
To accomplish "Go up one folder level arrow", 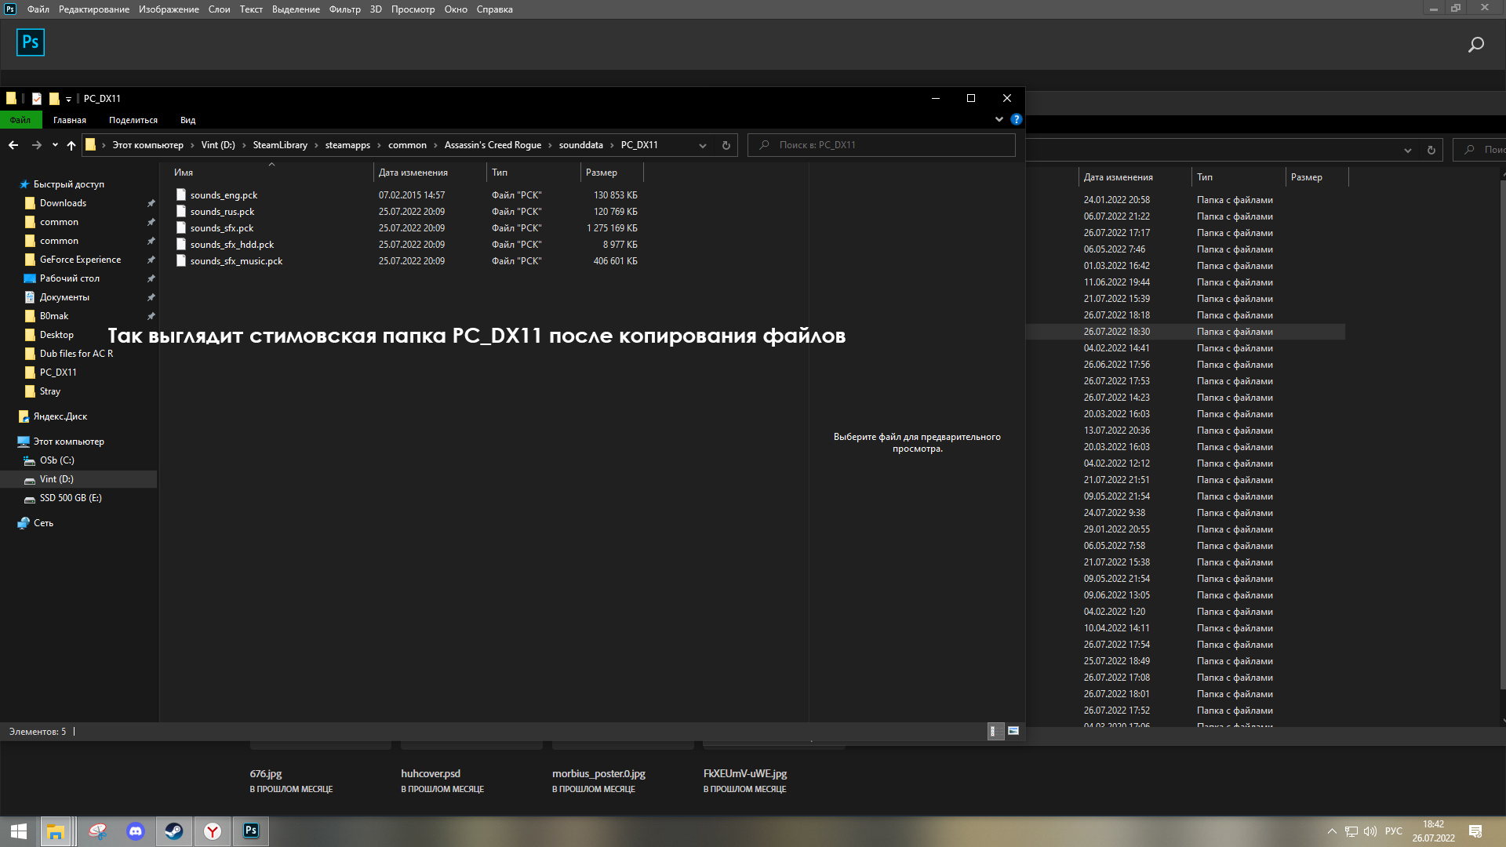I will coord(71,145).
